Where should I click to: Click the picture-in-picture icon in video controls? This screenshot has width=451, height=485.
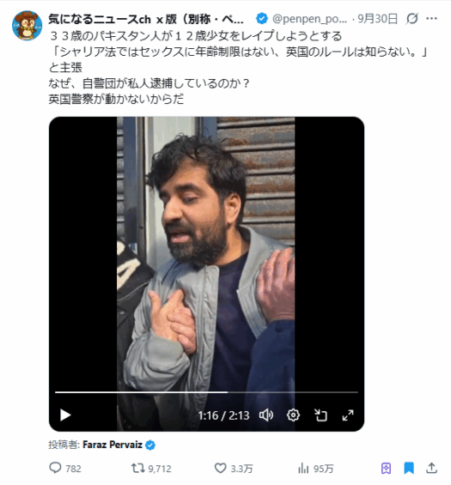(x=320, y=415)
